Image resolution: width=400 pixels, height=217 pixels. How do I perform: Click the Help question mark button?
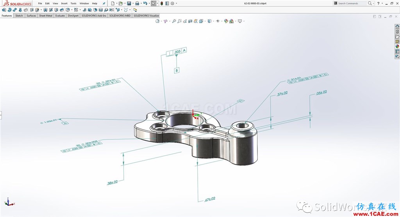(378, 3)
